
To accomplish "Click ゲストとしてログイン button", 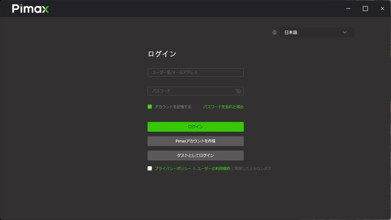I will click(x=195, y=155).
